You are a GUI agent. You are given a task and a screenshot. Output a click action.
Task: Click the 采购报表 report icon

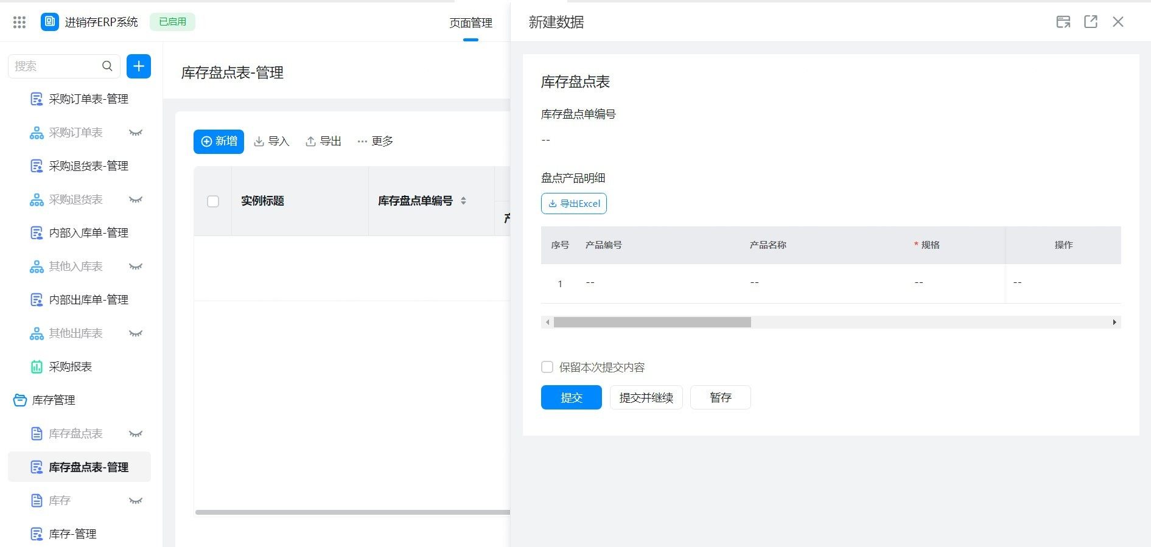point(37,367)
